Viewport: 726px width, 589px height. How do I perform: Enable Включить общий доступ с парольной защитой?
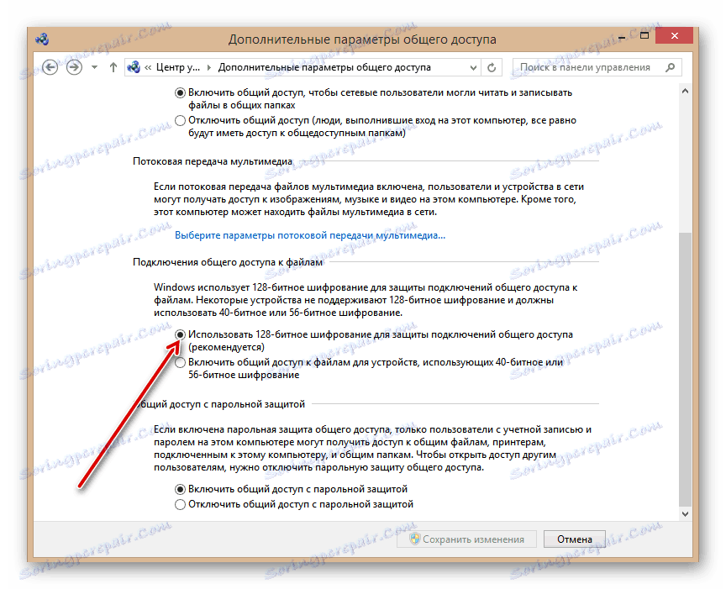pyautogui.click(x=181, y=488)
